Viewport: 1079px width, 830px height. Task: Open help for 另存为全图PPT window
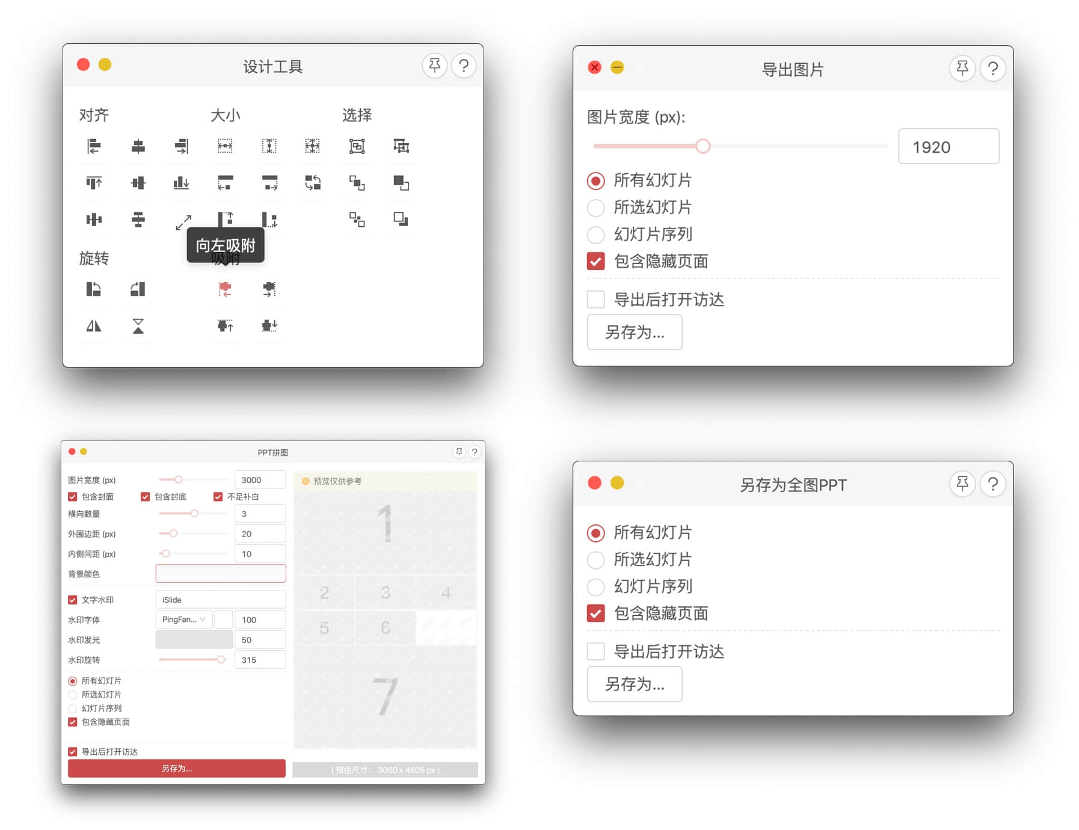coord(992,484)
